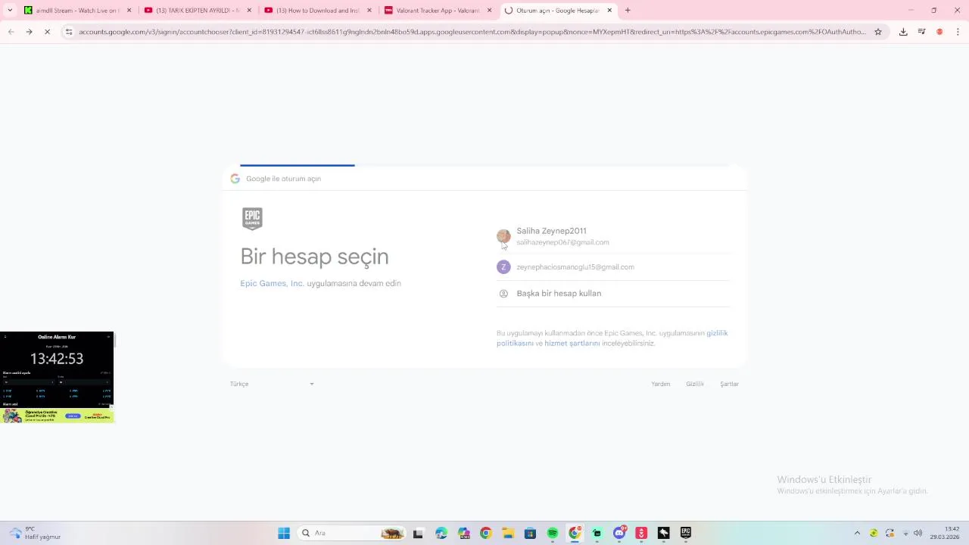Open Epic Games Launcher from taskbar
Screen dimensions: 969x545
686,534
